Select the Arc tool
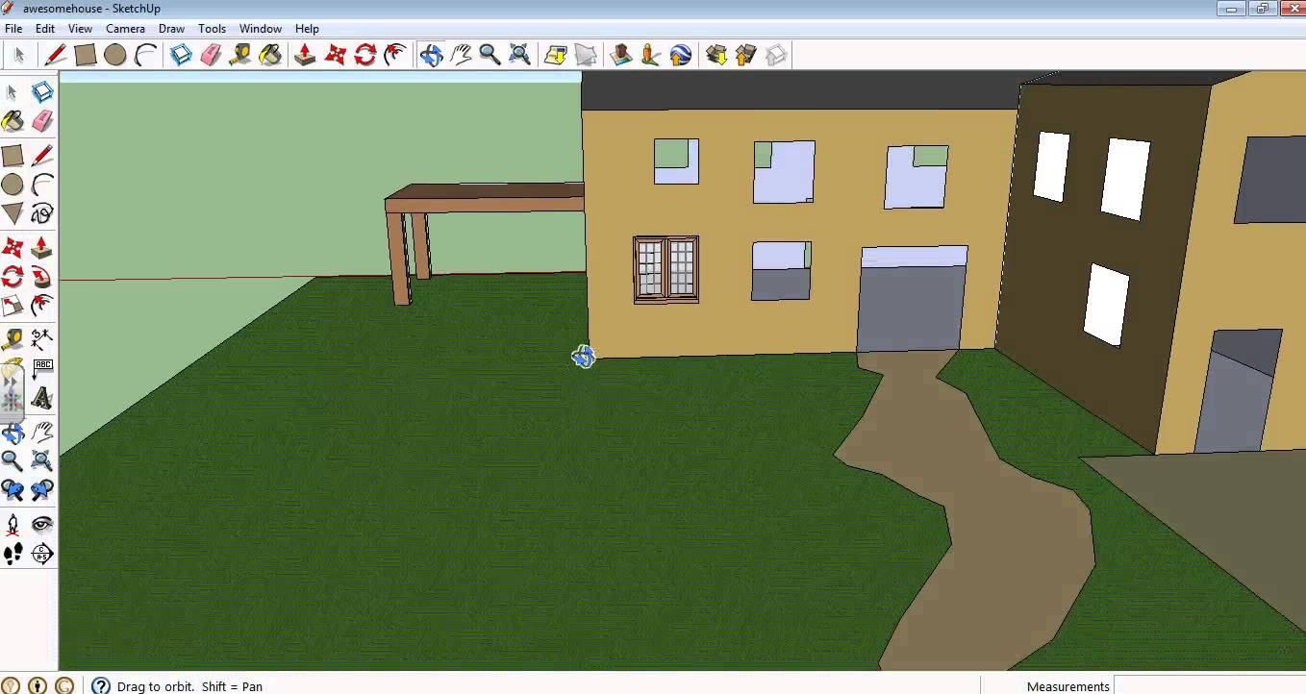Screen dimensions: 1306x694 [143, 55]
